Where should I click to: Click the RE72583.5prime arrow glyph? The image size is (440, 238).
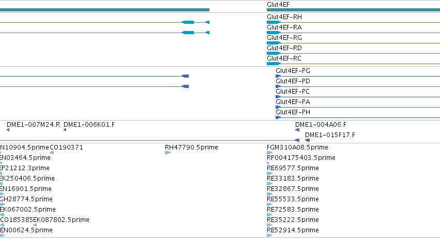point(270,215)
